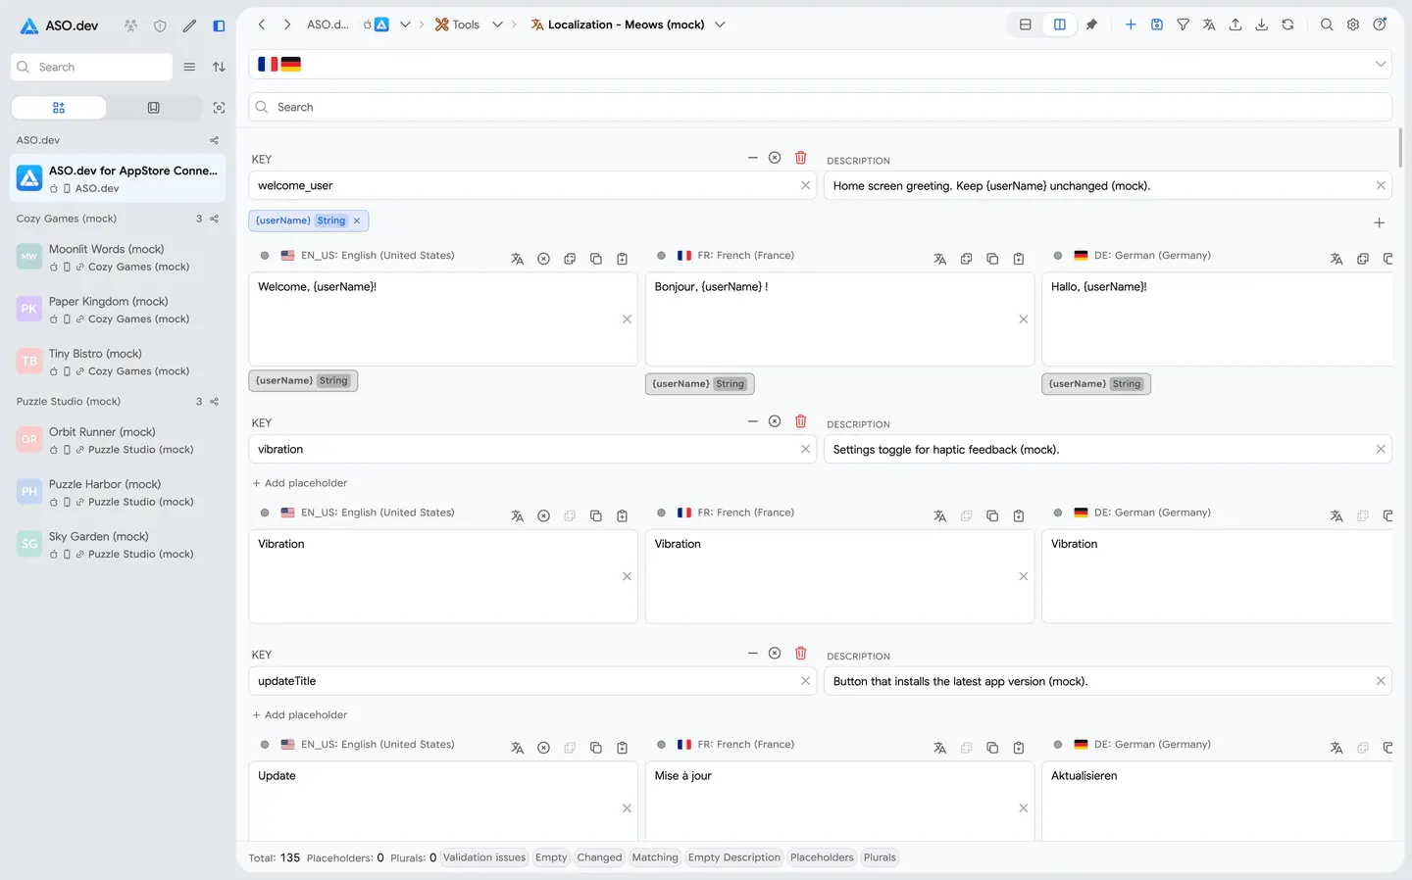Delete the welcome_user key with its trash icon
This screenshot has width=1412, height=880.
pos(800,158)
